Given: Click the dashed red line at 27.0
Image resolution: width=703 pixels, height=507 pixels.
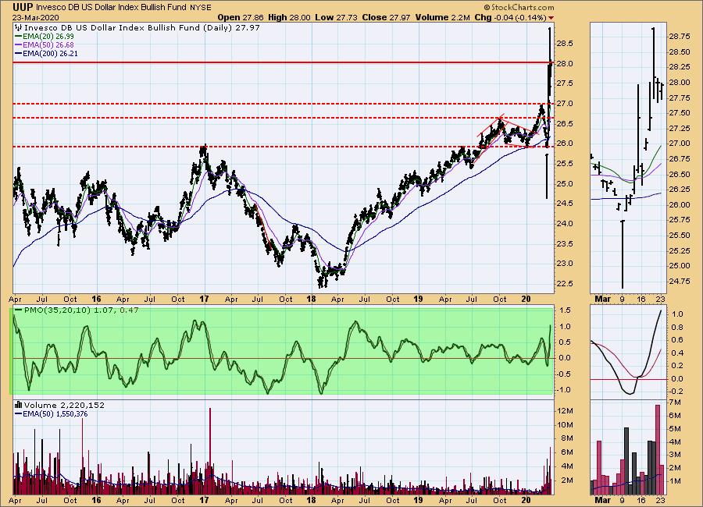Looking at the screenshot, I should (x=284, y=104).
